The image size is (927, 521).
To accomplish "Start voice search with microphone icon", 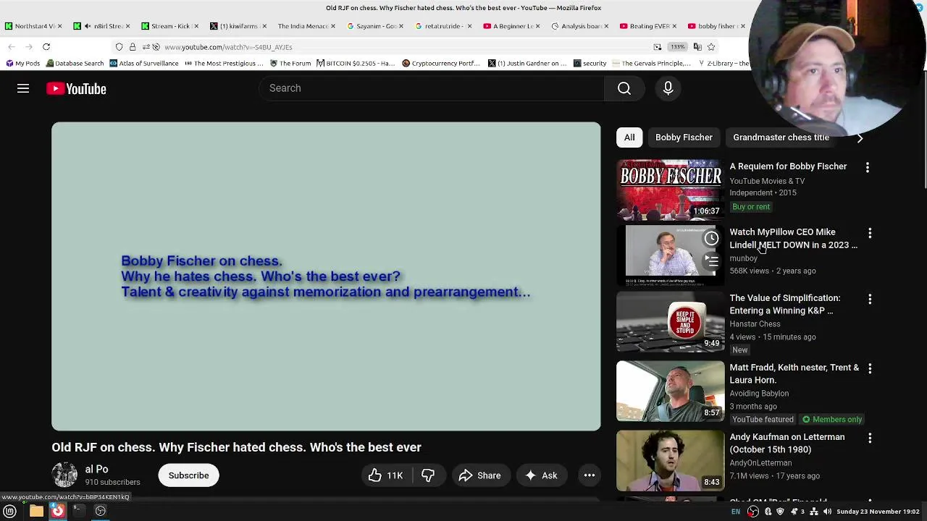I will (668, 88).
